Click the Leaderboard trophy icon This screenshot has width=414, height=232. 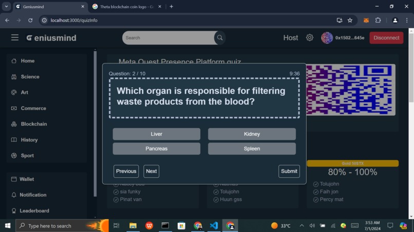14,210
